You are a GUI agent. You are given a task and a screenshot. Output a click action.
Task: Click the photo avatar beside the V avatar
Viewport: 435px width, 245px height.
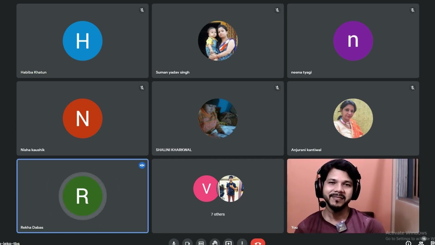click(x=230, y=189)
